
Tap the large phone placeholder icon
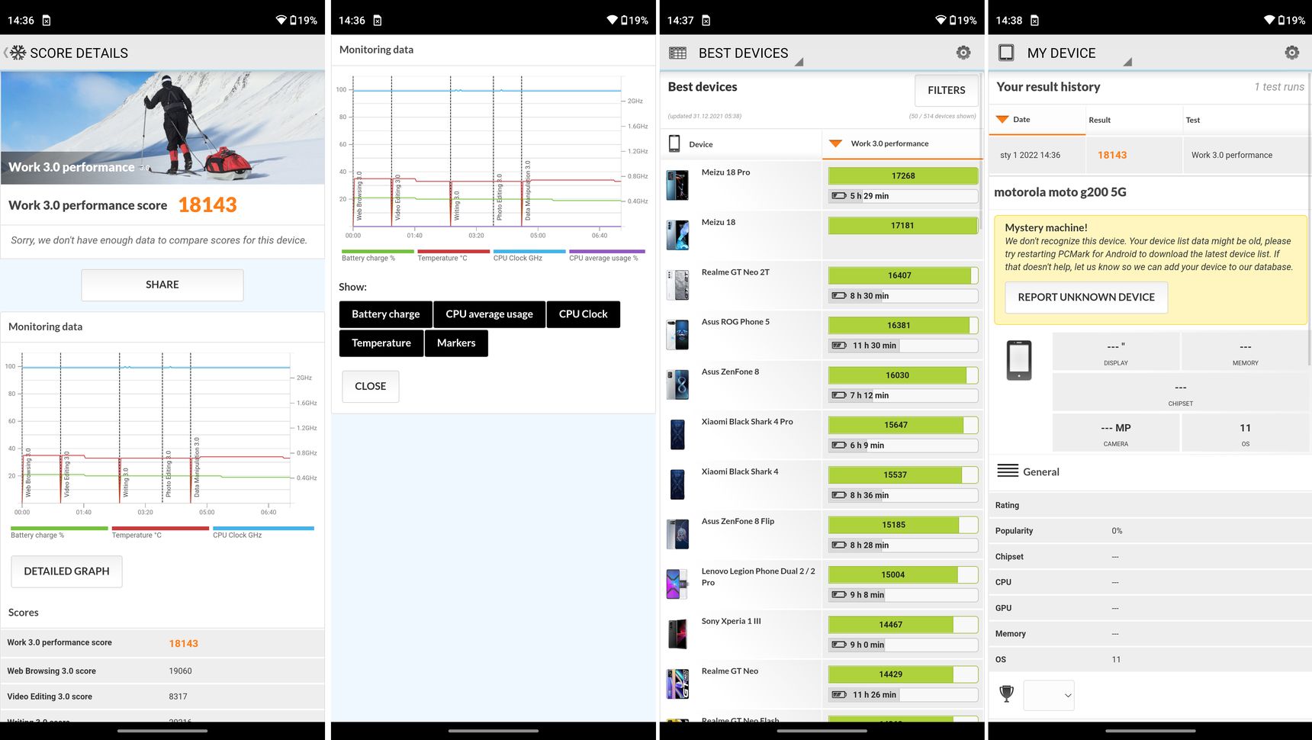(x=1019, y=360)
